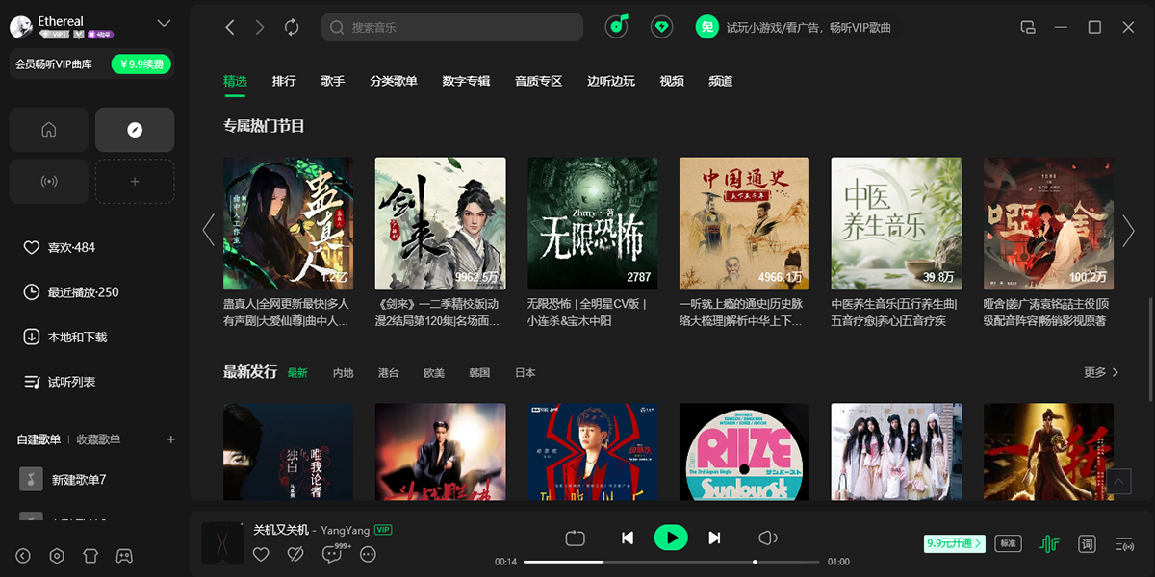
Task: Select the 分类歌单 tab
Action: (x=394, y=81)
